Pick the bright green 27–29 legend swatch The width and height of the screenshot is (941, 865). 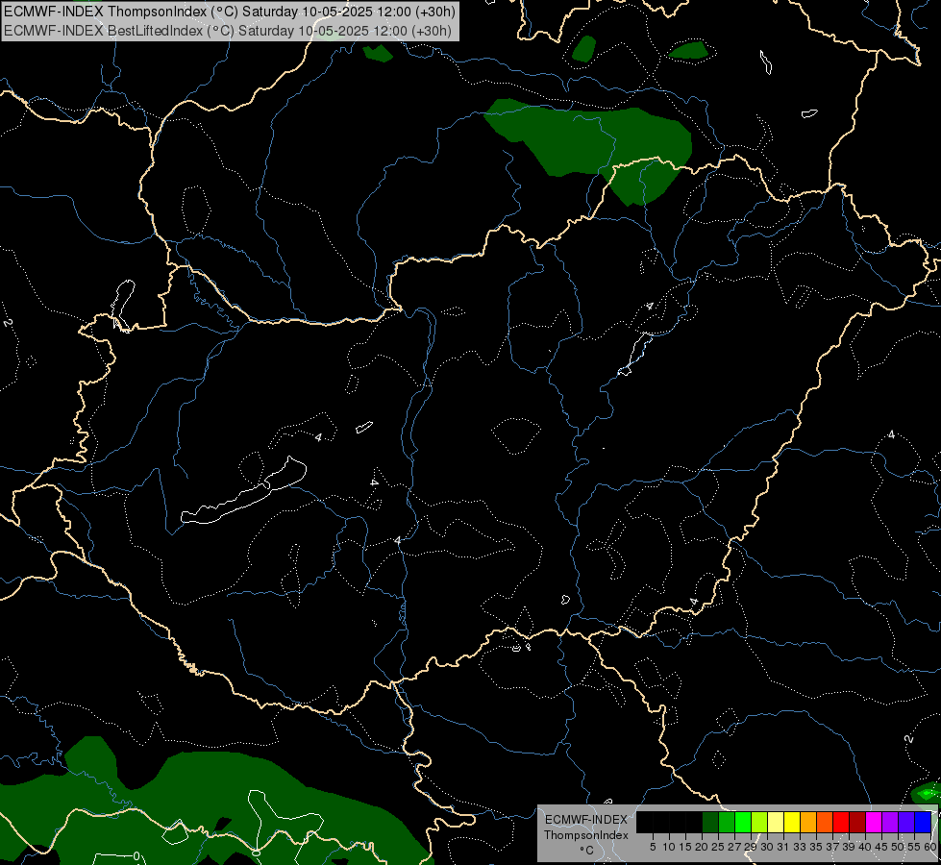(x=743, y=822)
